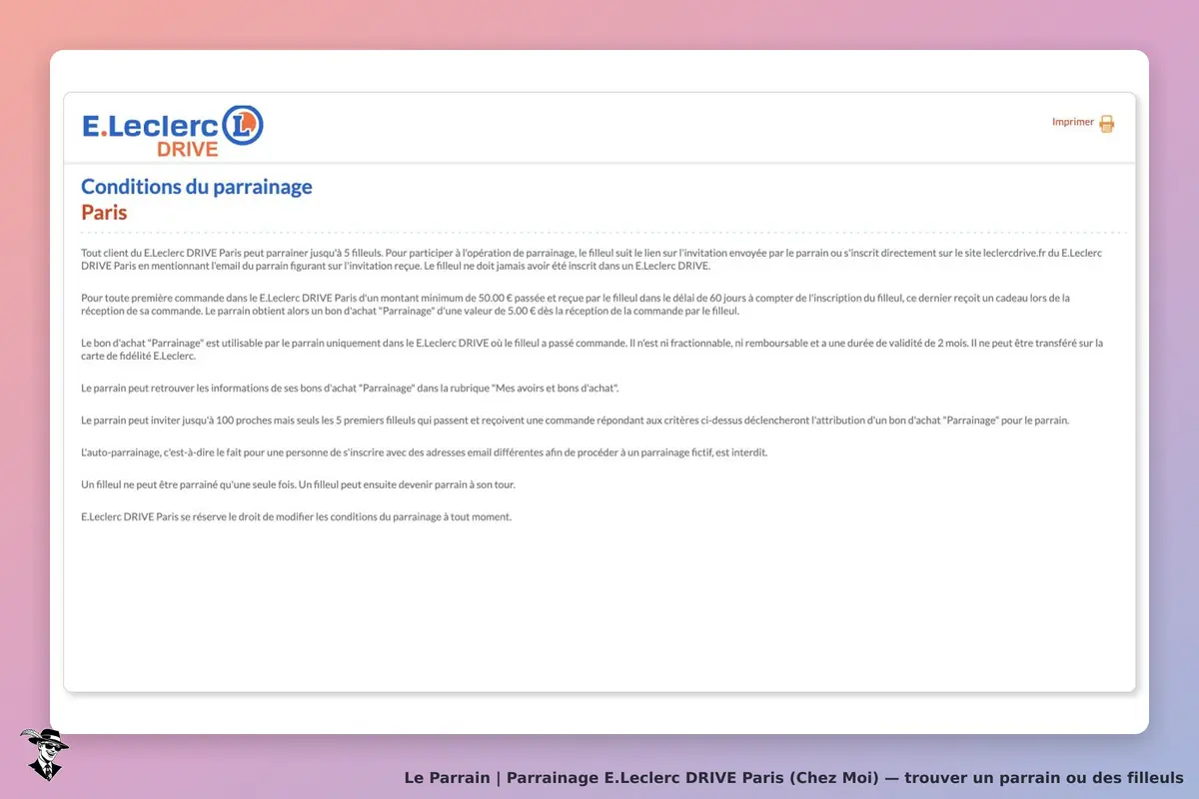The height and width of the screenshot is (799, 1199).
Task: Click the printer icon beside Imprimer
Action: 1106,124
